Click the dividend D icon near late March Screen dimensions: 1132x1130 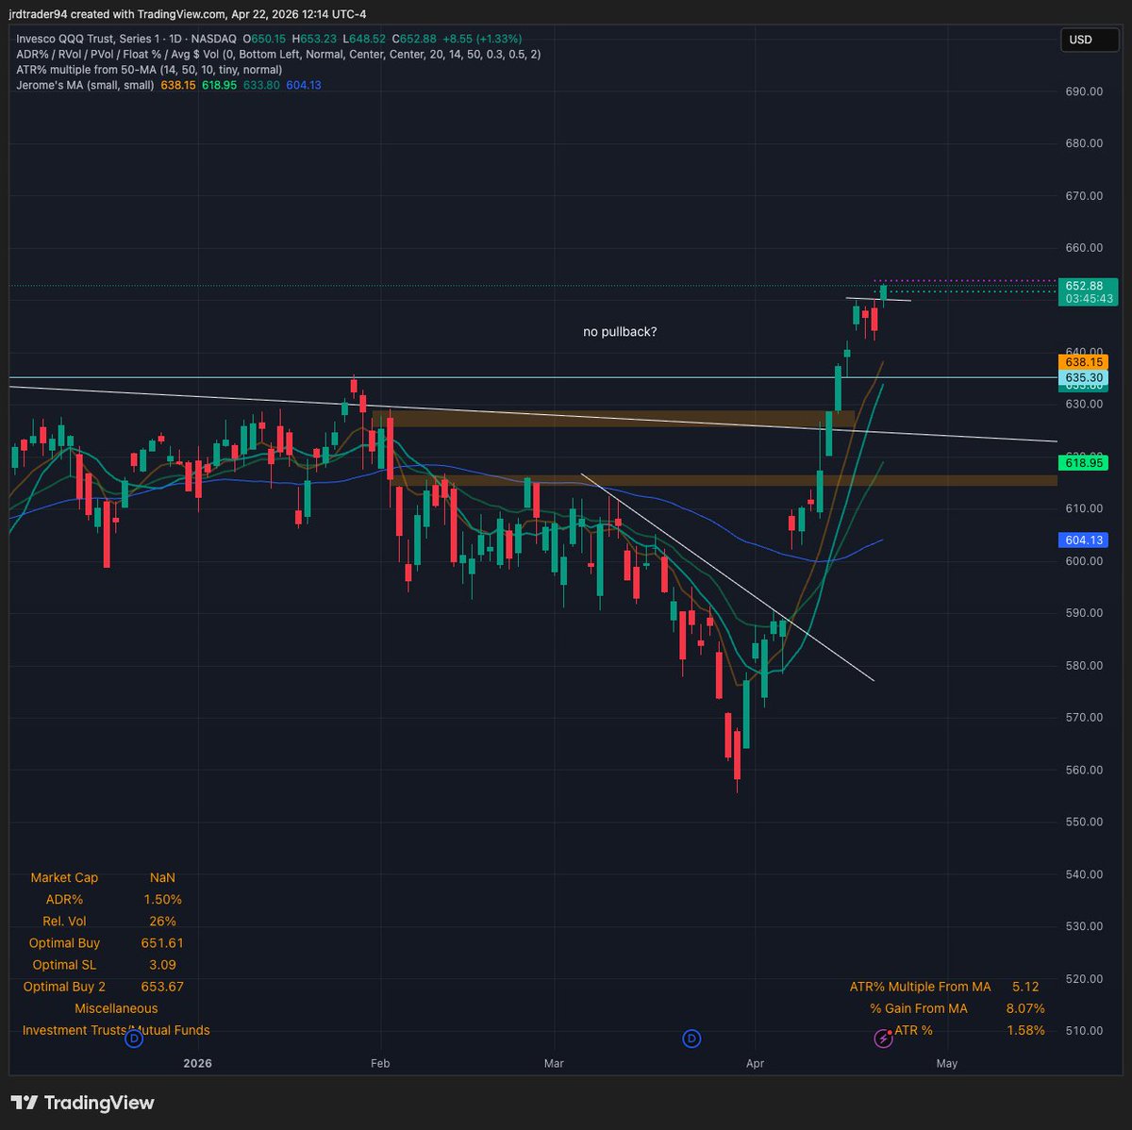click(691, 1039)
